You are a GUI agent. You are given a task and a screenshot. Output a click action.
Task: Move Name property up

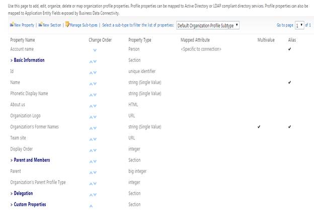click(x=91, y=83)
